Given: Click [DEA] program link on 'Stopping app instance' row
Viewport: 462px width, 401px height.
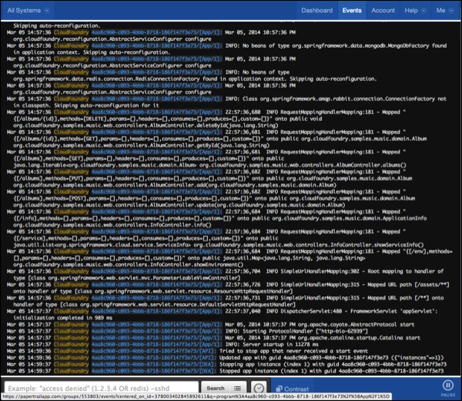Looking at the screenshot, I should [x=153, y=364].
